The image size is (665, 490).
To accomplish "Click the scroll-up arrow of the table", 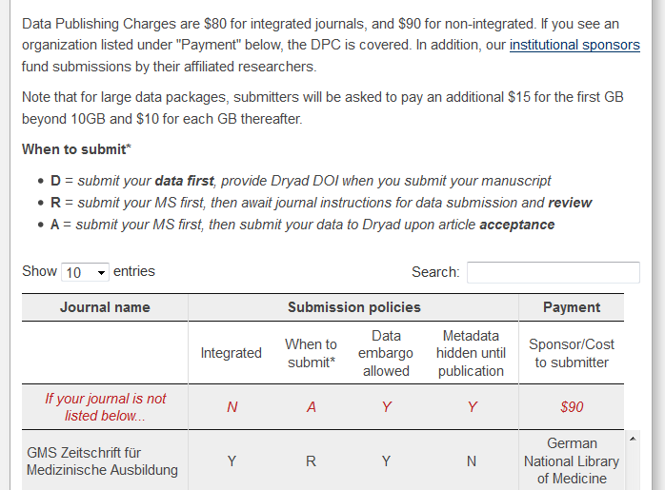I will pyautogui.click(x=630, y=439).
